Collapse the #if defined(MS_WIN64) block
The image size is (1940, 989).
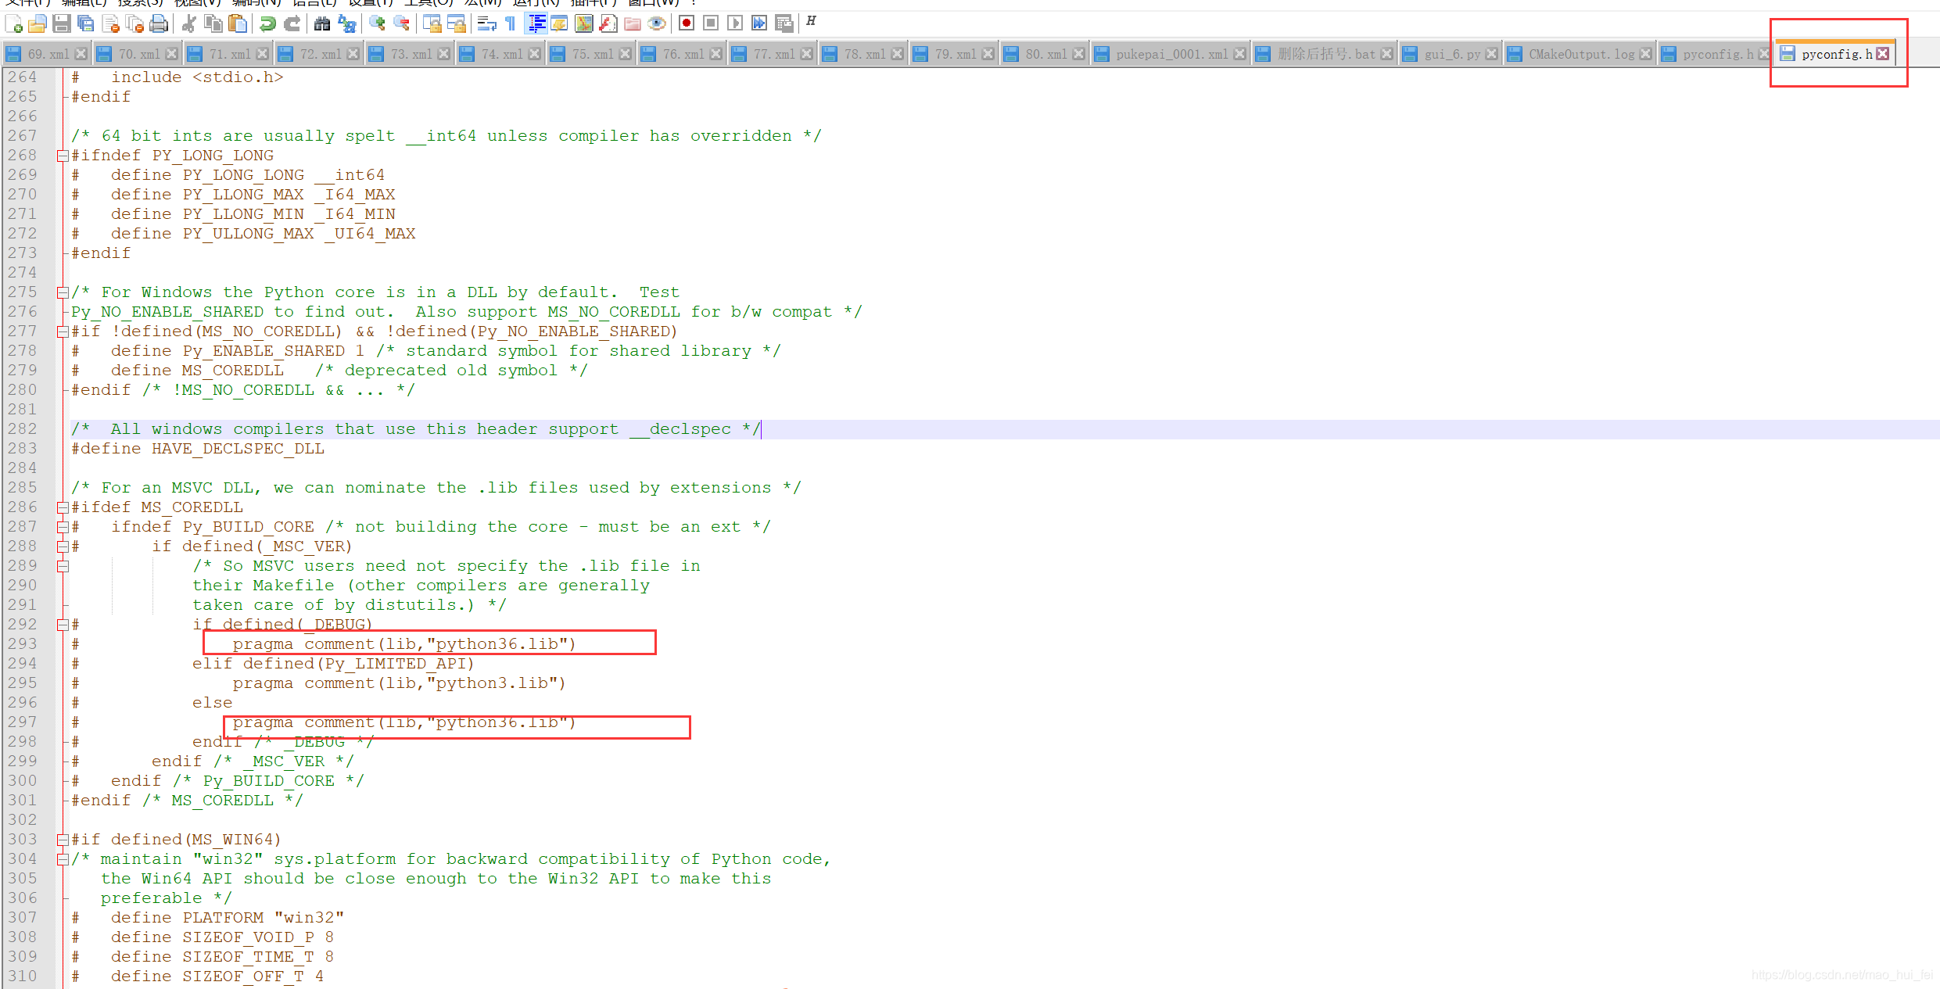click(63, 840)
